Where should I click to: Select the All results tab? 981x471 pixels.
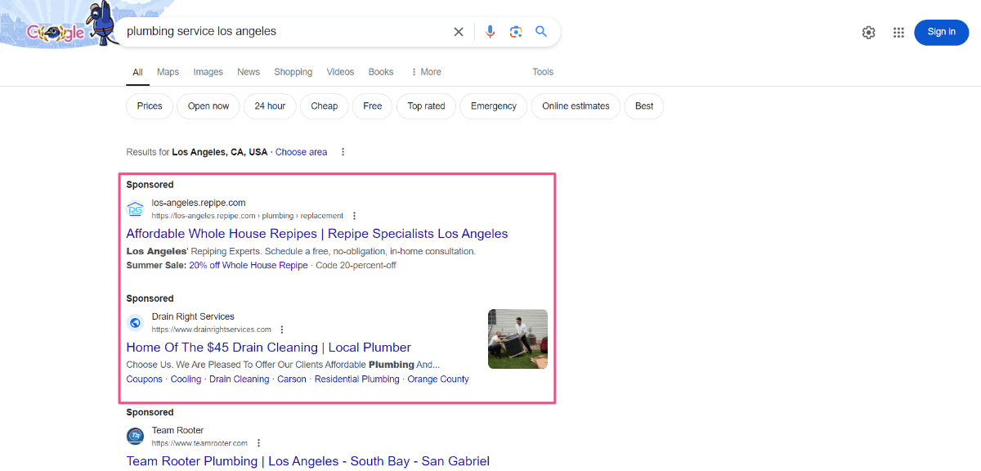click(x=137, y=72)
